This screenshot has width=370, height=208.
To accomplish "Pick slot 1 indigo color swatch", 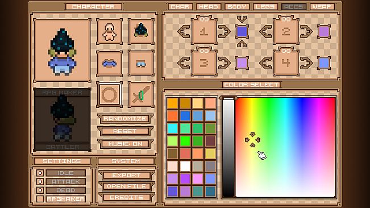I will [242, 32].
